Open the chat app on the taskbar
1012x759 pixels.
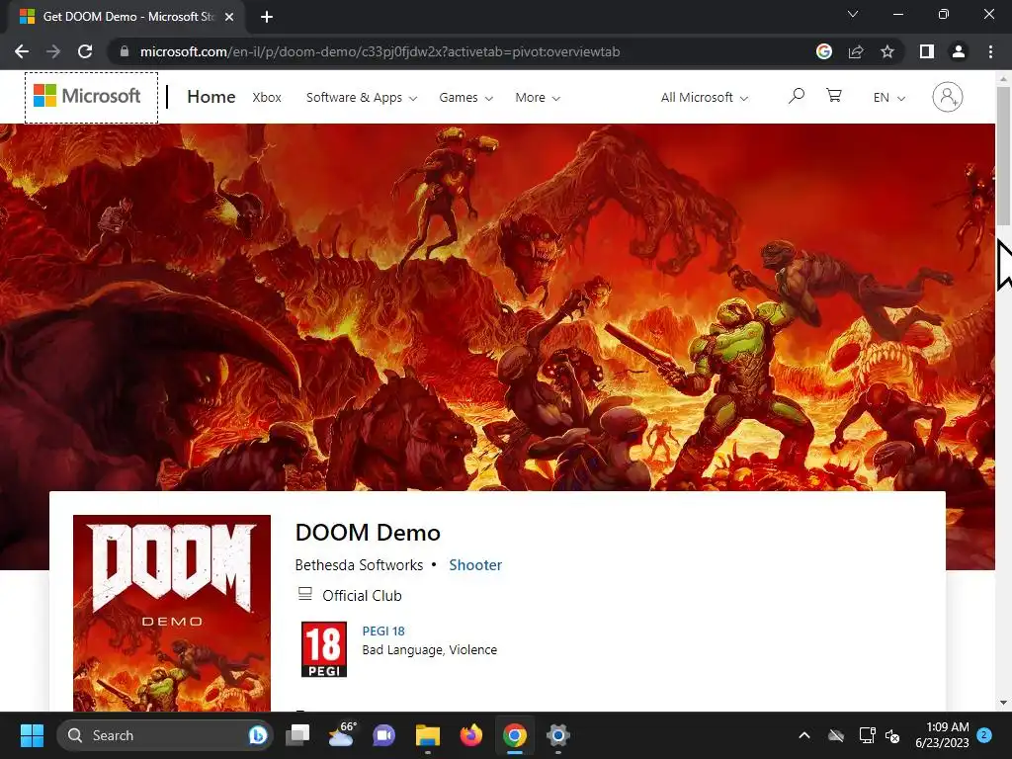(x=384, y=735)
